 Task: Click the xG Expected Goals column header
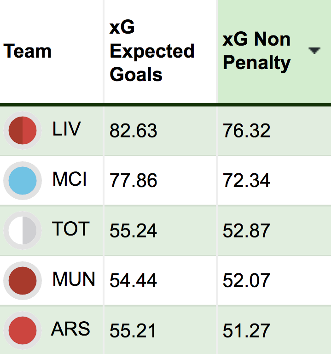point(152,51)
